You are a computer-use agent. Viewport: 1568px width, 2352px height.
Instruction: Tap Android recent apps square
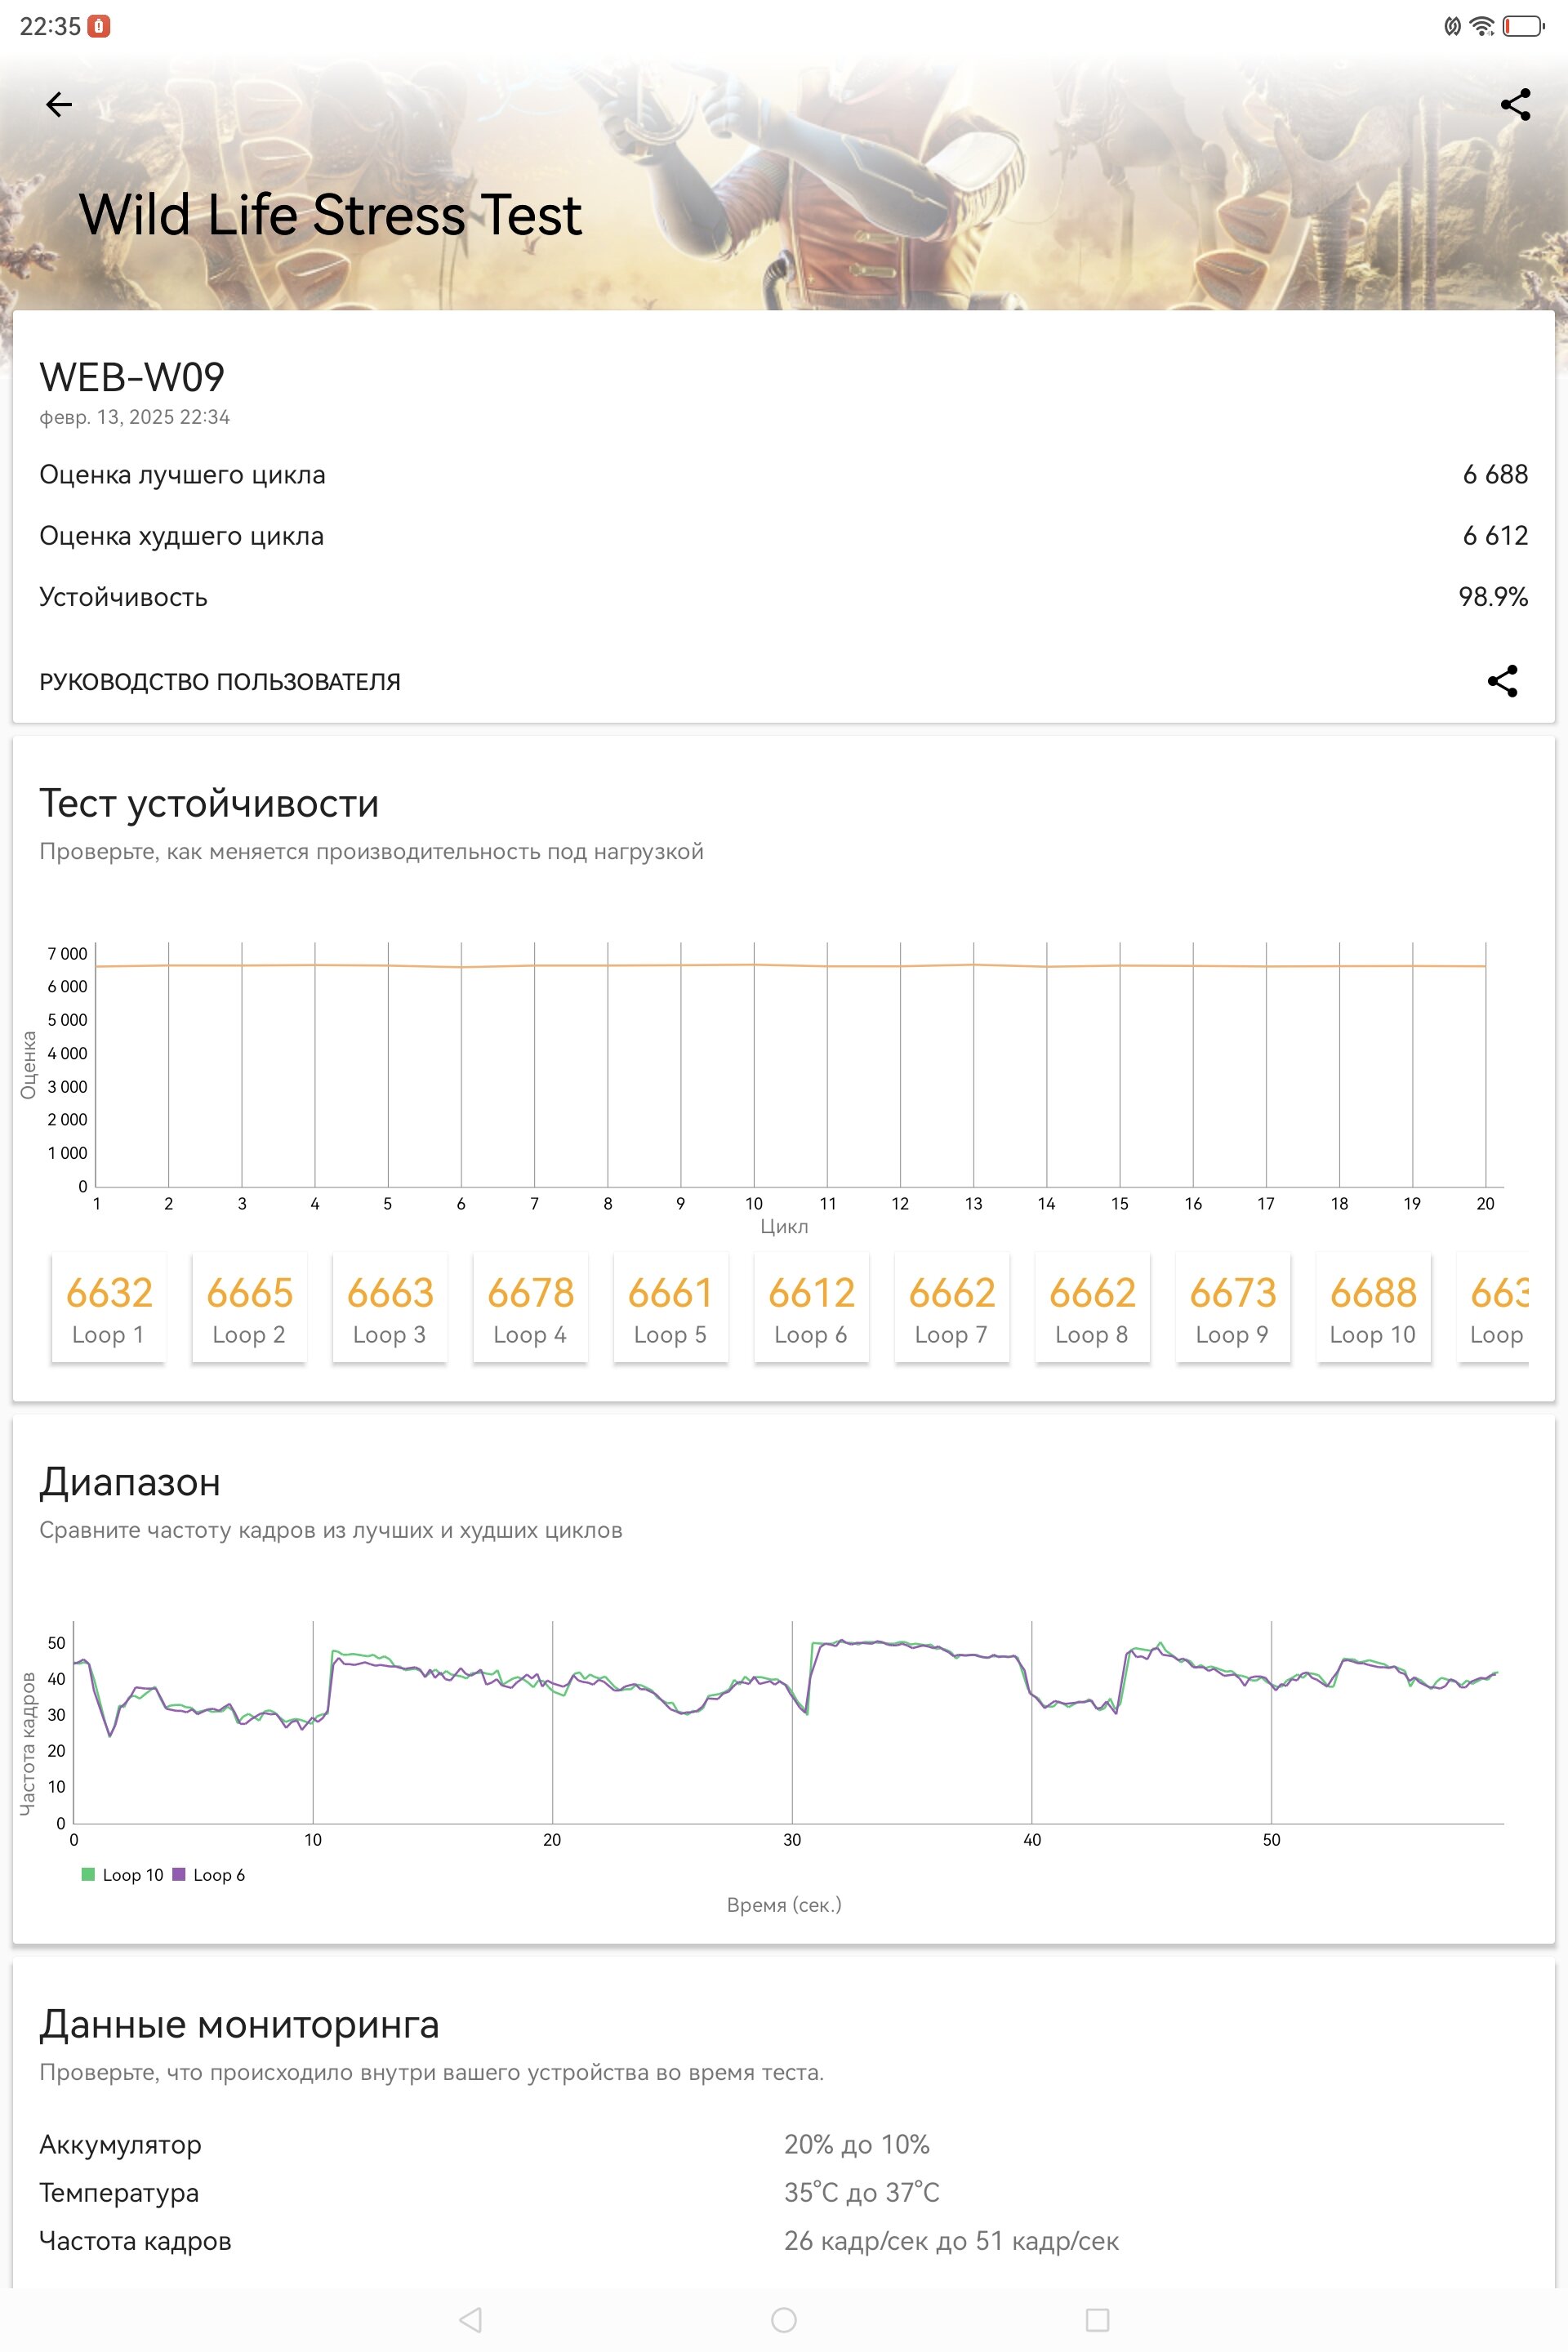(x=1098, y=2319)
